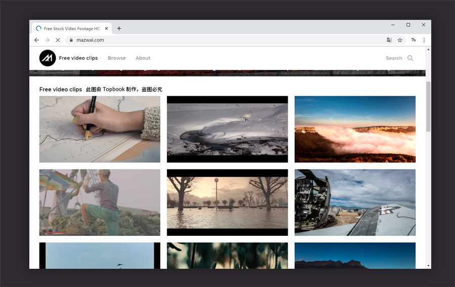Viewport: 455px width, 287px height.
Task: Minimize the Chrome window
Action: pyautogui.click(x=393, y=25)
